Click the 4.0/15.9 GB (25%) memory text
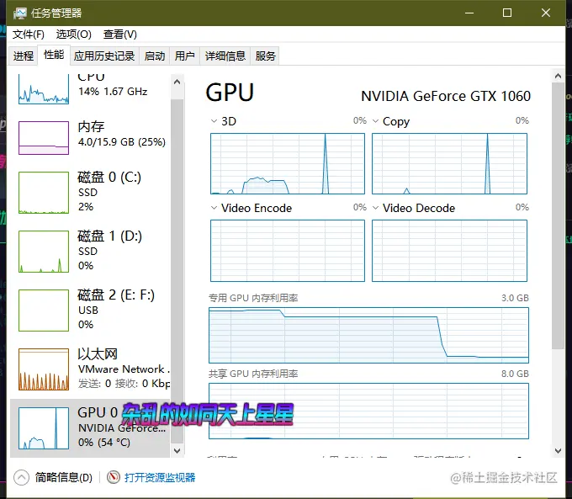Viewport: 572px width, 499px height. coord(122,142)
